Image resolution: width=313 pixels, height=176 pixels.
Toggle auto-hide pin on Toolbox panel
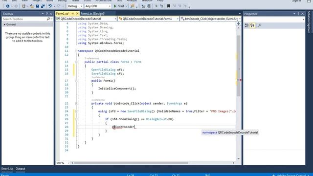pyautogui.click(x=47, y=14)
